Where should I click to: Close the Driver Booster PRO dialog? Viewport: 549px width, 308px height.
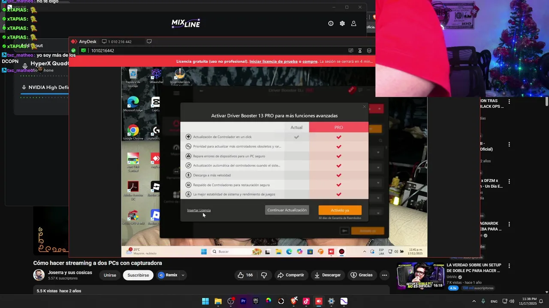365,107
